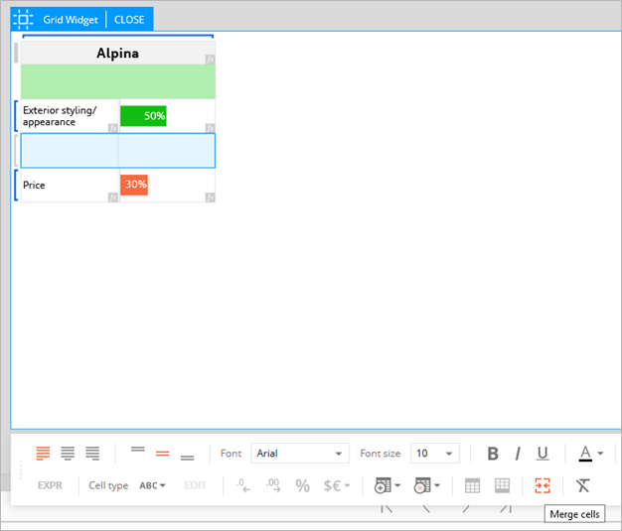Expand the delete row/column dropdown arrow
The width and height of the screenshot is (622, 531).
click(437, 485)
